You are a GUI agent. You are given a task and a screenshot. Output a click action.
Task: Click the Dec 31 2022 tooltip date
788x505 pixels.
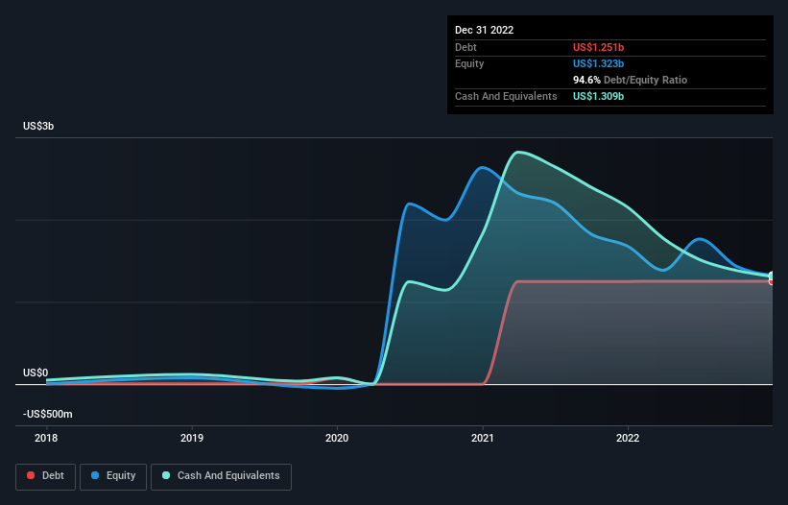point(484,30)
